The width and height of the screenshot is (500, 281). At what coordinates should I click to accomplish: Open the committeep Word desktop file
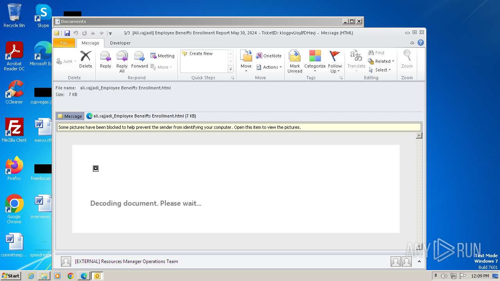[14, 245]
